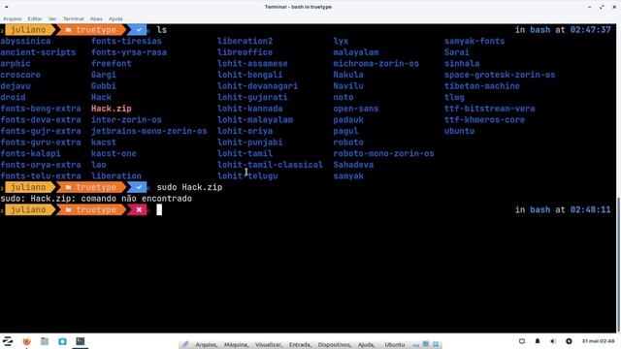Viewport: 621px width, 349px height.
Task: Click the 'libreoffice' directory name
Action: coord(245,52)
